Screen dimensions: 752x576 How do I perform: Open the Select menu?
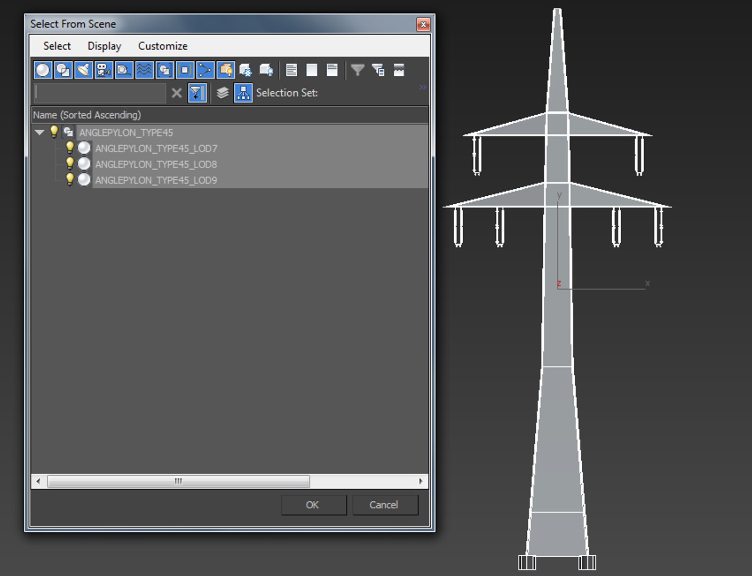point(57,46)
